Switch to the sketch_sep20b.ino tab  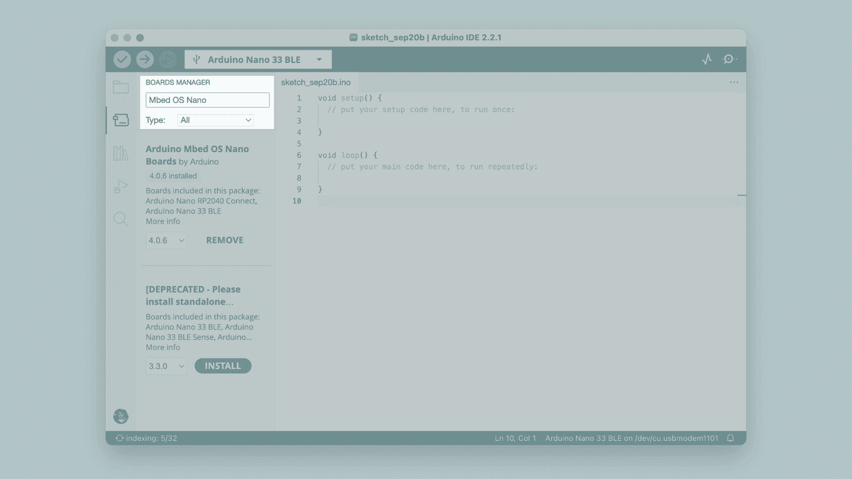[316, 82]
